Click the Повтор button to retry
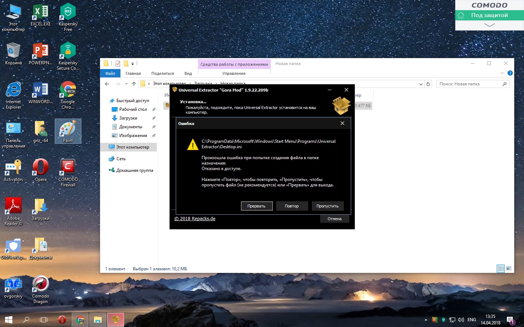 pyautogui.click(x=292, y=206)
